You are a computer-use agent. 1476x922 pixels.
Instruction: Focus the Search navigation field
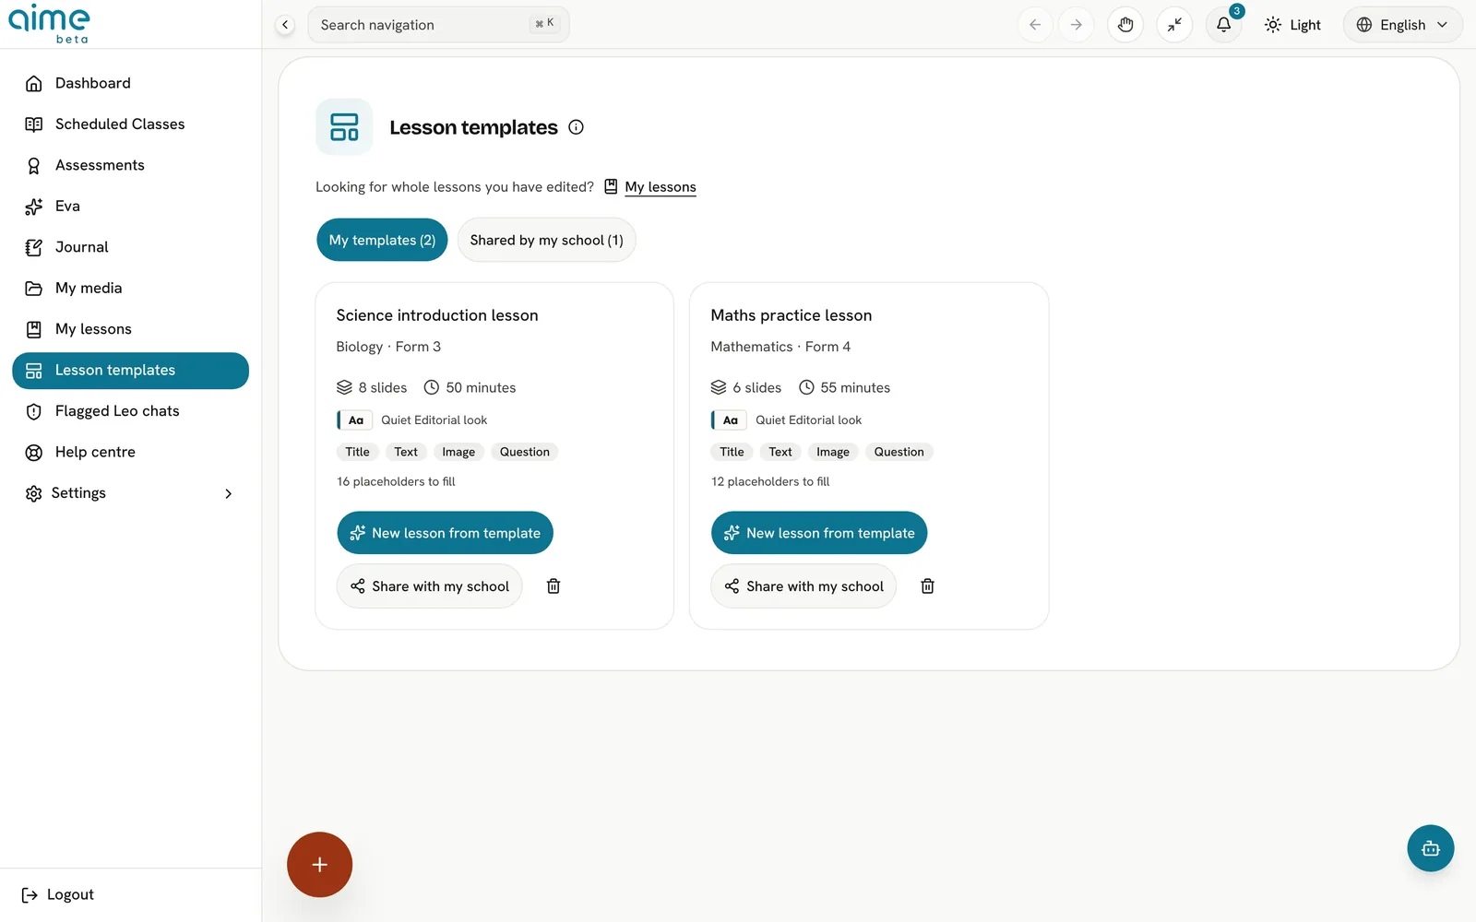point(438,25)
